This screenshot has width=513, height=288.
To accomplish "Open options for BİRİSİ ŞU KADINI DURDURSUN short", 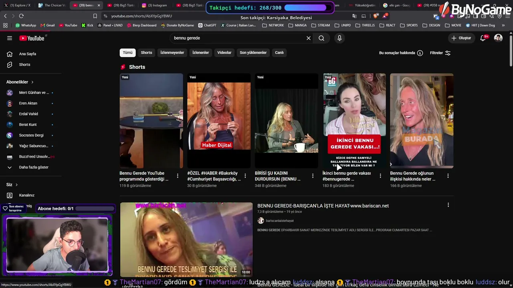I will tap(313, 176).
